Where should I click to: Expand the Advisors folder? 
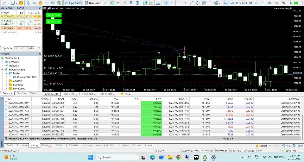(x=6, y=81)
